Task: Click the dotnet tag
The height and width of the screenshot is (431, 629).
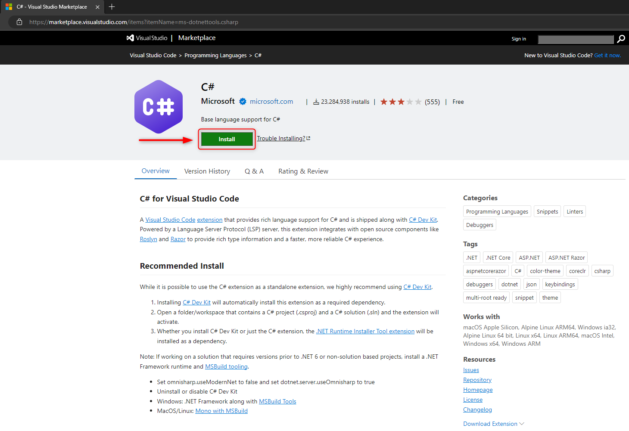Action: tap(510, 284)
